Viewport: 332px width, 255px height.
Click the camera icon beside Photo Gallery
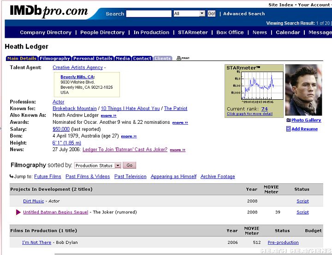288,120
